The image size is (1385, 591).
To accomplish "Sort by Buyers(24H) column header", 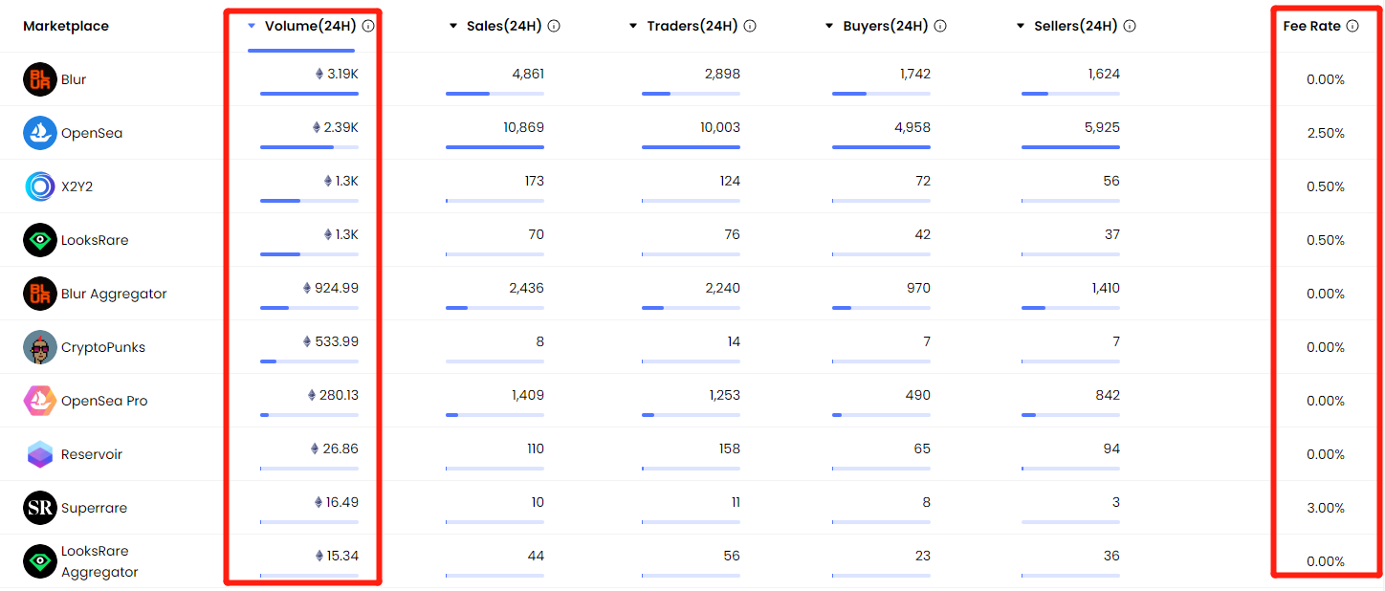I will 885,27.
